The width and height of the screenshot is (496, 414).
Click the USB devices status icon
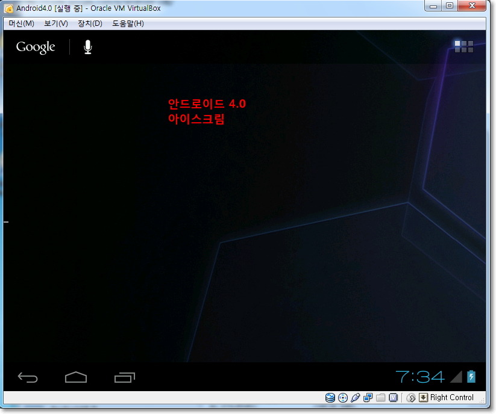tap(356, 397)
